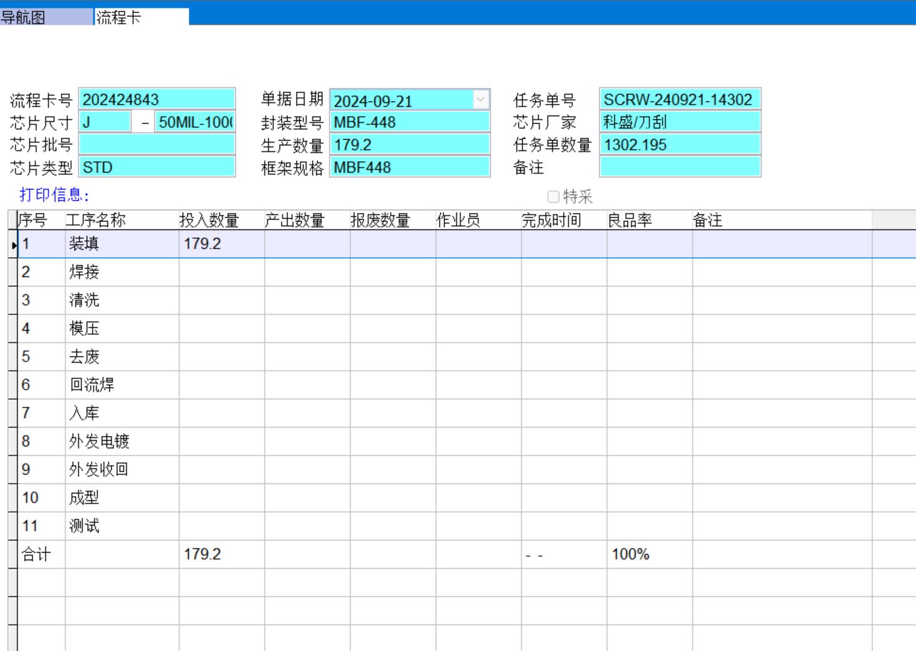
Task: Click the 任务单号 field
Action: coord(680,100)
